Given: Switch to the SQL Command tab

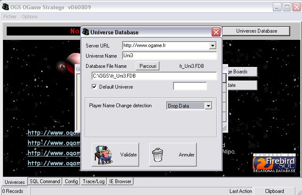Looking at the screenshot, I should (x=45, y=181).
